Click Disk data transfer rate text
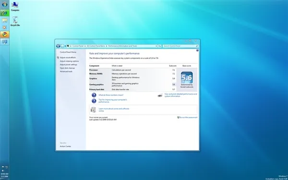This screenshot has width=288, height=180. tap(120, 89)
